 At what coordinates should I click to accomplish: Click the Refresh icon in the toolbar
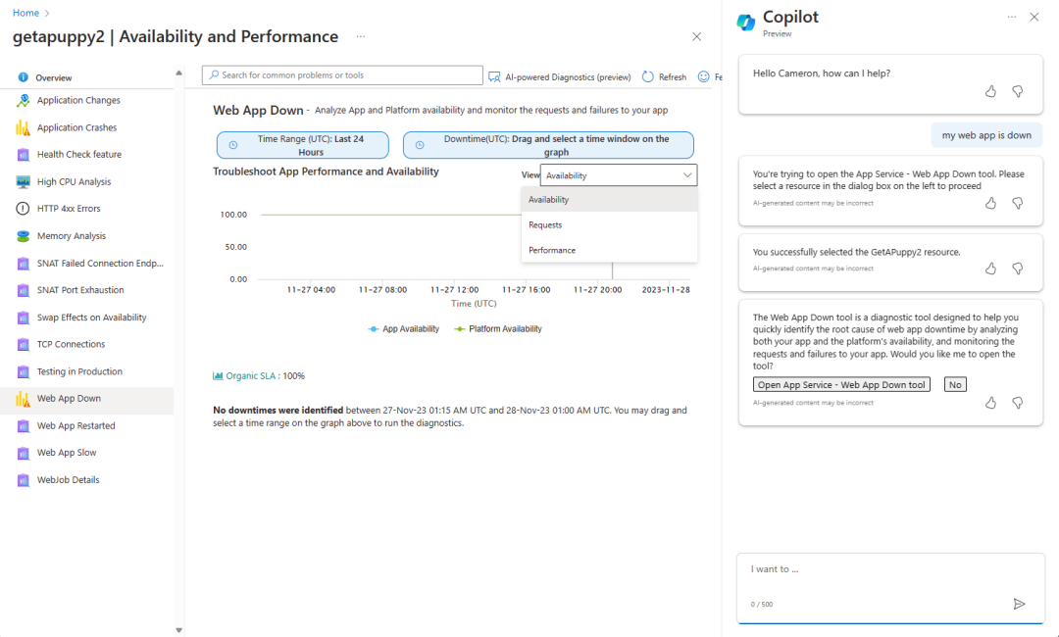[x=648, y=76]
